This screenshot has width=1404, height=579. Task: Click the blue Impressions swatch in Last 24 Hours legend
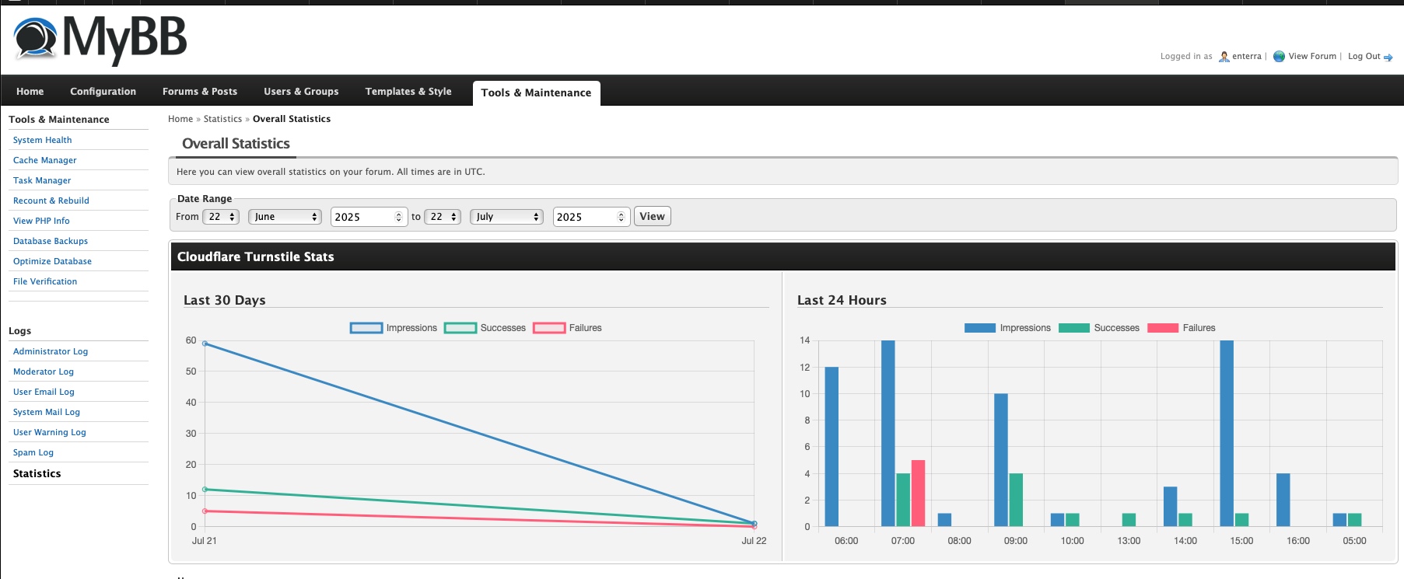click(979, 328)
